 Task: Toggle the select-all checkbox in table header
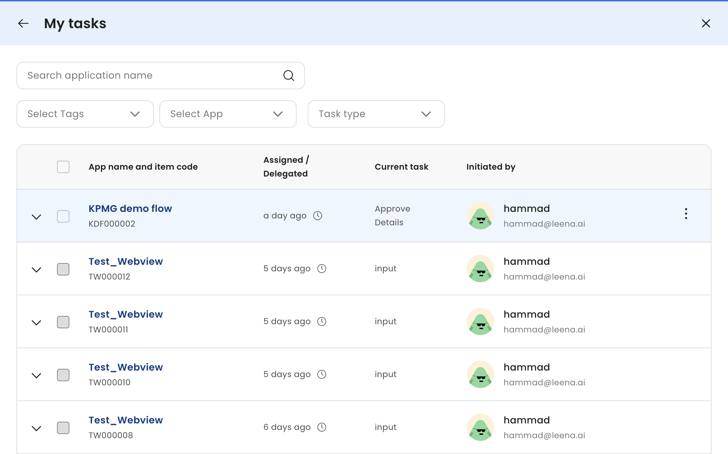(63, 167)
